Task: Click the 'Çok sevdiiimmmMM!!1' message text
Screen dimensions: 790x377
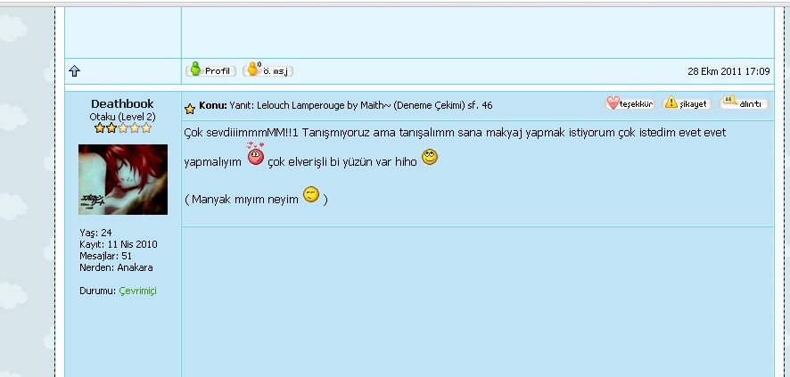Action: point(242,133)
